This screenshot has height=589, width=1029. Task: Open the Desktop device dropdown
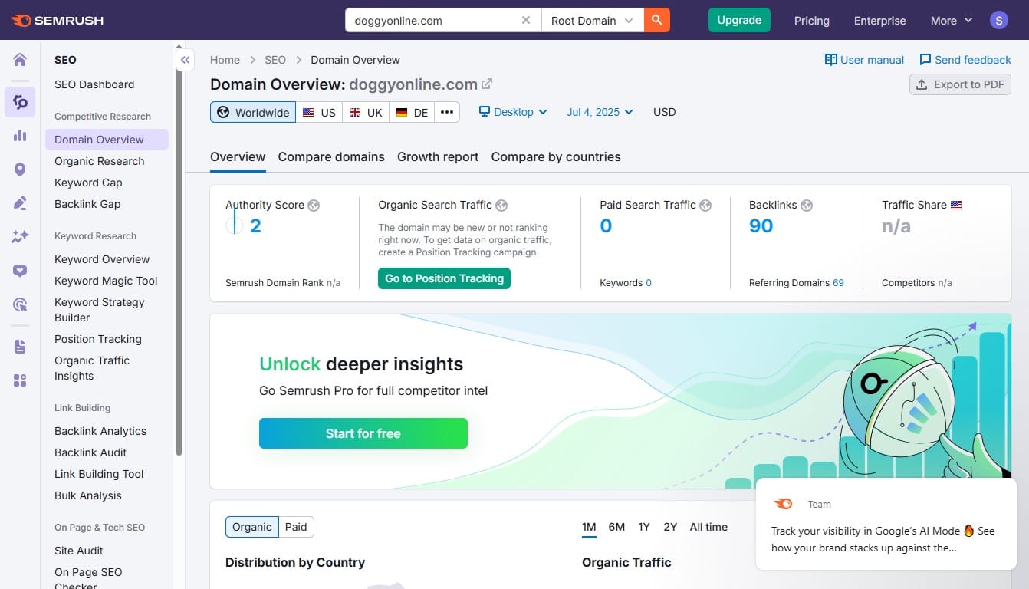tap(513, 112)
